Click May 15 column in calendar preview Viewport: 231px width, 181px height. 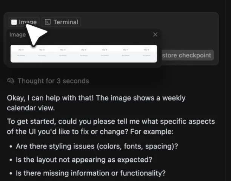coord(84,53)
